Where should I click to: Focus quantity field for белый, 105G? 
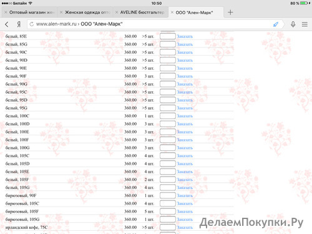coord(168,188)
